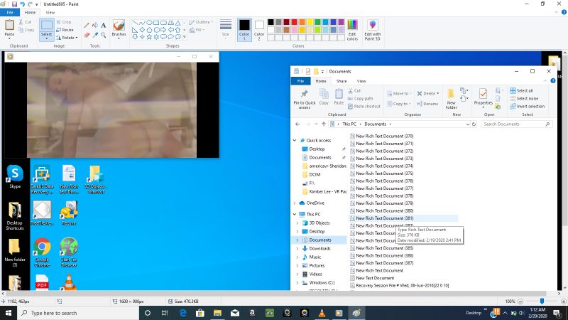568x320 pixels.
Task: Collapse the This PC tree node
Action: (295, 215)
